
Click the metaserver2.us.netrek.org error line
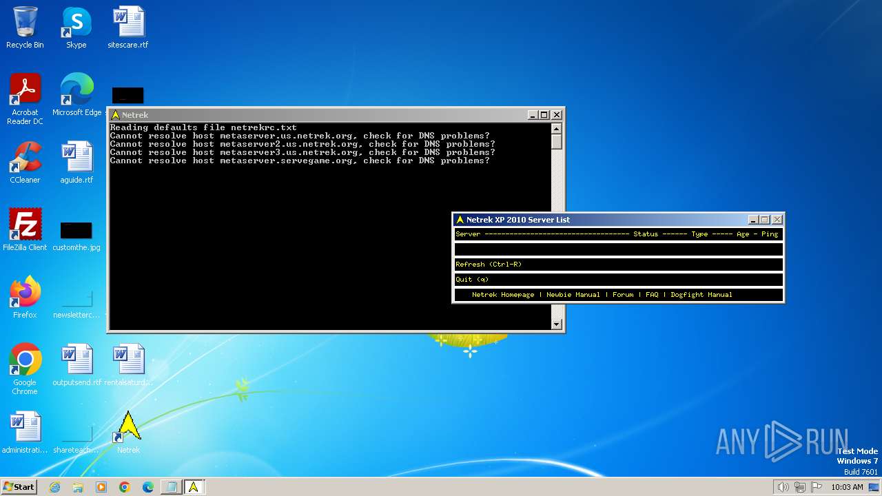[302, 144]
